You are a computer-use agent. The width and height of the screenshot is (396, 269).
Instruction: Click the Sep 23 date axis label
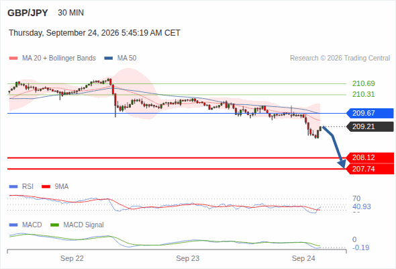click(x=188, y=259)
